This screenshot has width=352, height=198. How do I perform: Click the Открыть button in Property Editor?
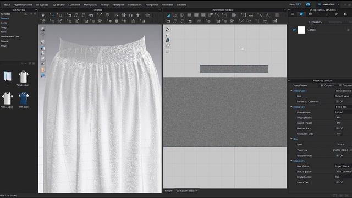coord(327,85)
